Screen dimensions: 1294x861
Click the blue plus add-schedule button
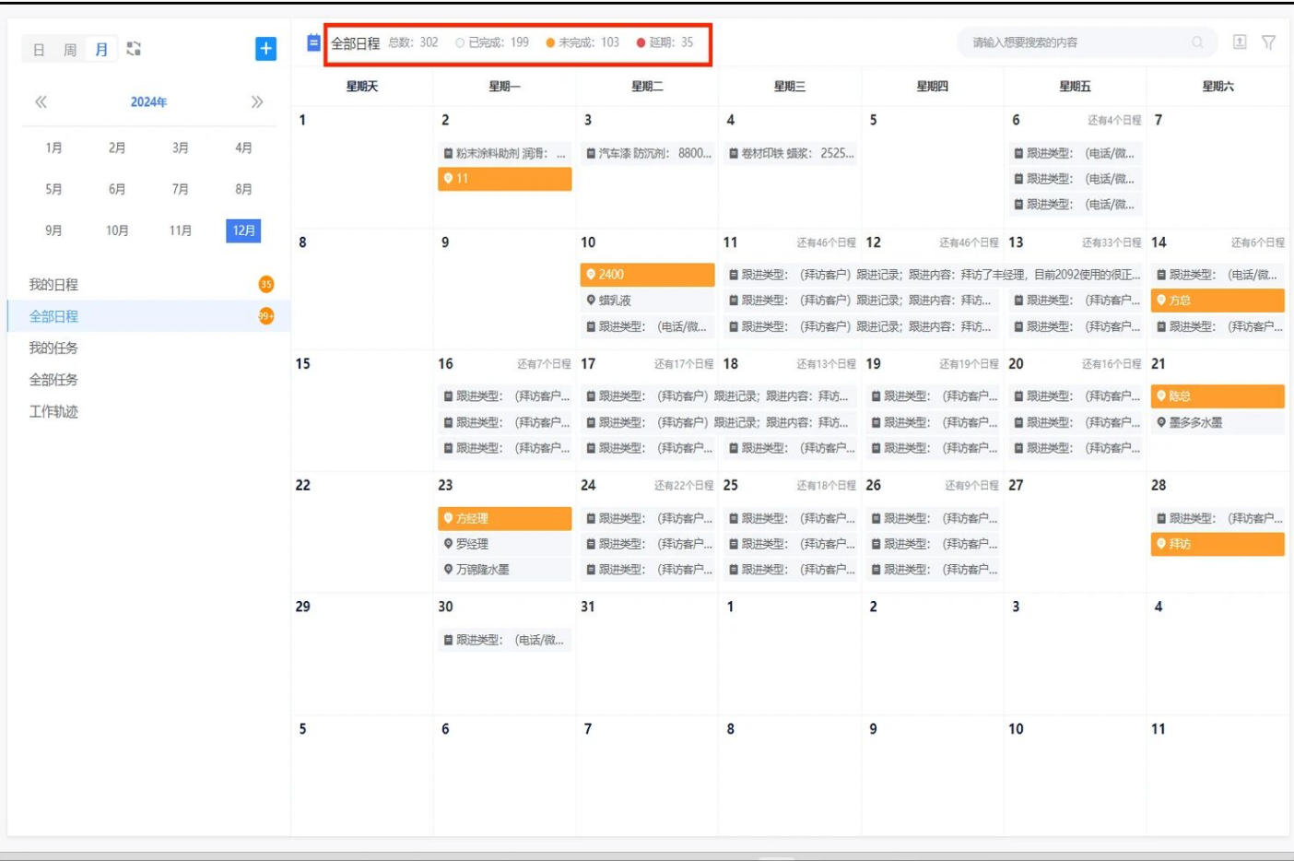pyautogui.click(x=265, y=49)
